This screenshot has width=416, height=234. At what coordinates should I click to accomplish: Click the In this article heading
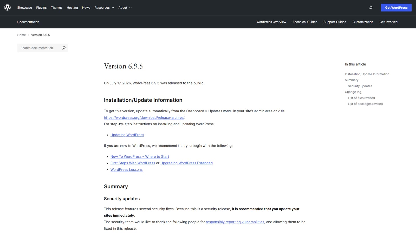pos(355,64)
